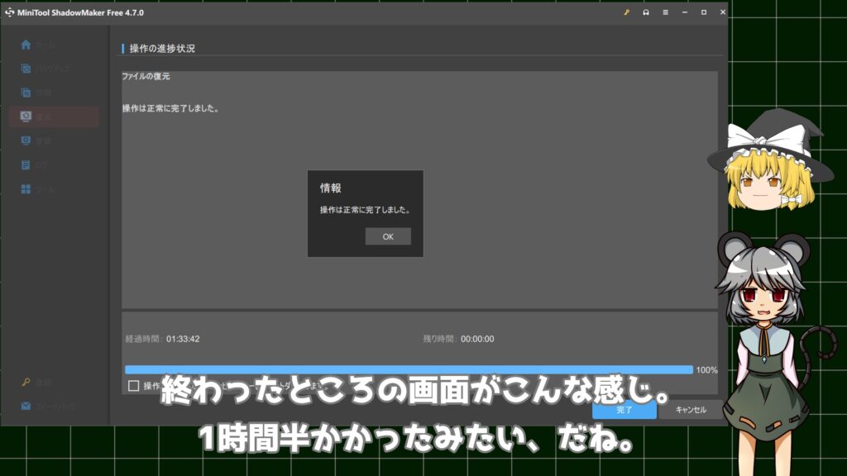
Task: Click the remaining time value 00:00:00
Action: [477, 339]
